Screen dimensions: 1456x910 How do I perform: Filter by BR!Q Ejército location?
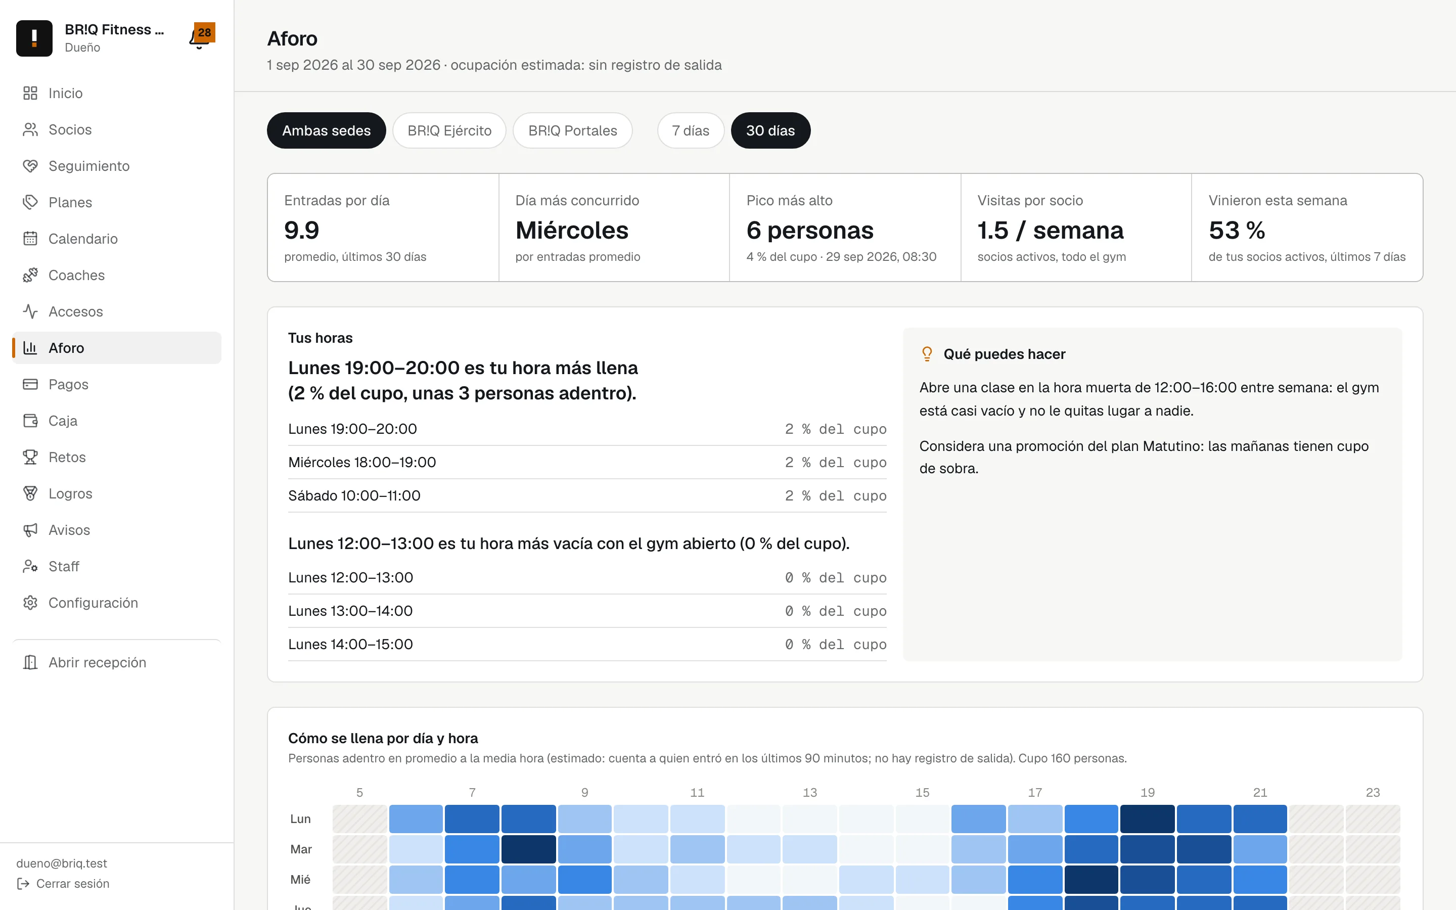click(449, 130)
